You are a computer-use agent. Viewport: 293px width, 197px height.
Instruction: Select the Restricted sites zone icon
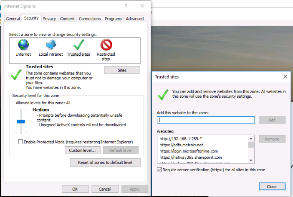click(106, 45)
